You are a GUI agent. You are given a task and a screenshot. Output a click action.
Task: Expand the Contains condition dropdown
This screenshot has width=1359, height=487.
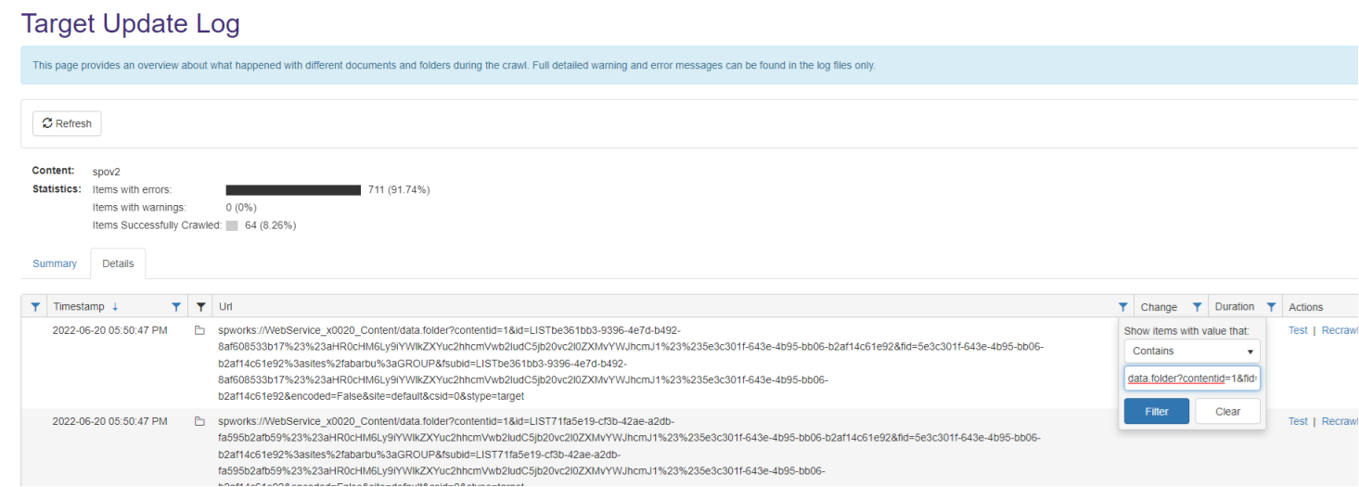[1192, 352]
